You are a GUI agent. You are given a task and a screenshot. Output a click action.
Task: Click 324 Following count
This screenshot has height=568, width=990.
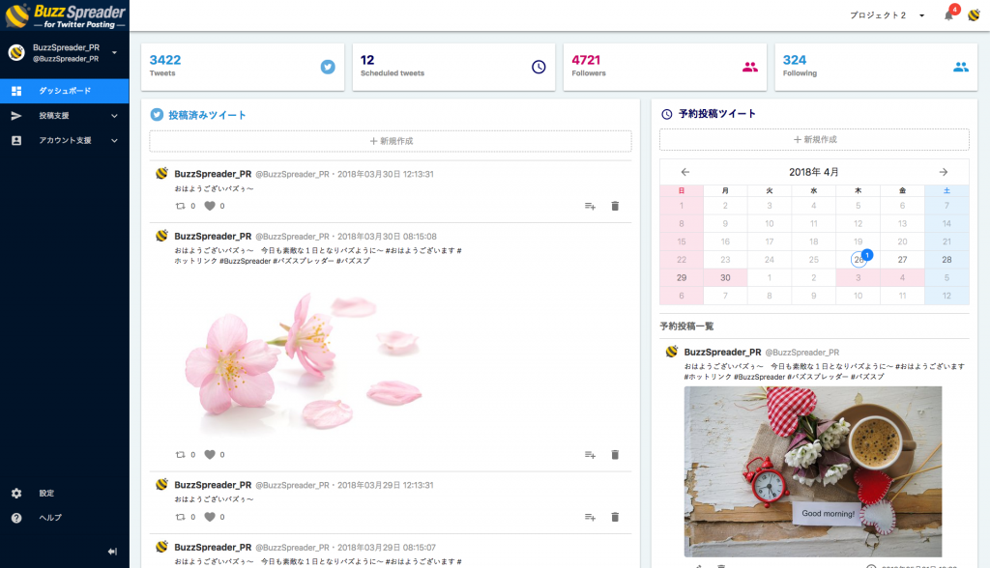point(795,60)
